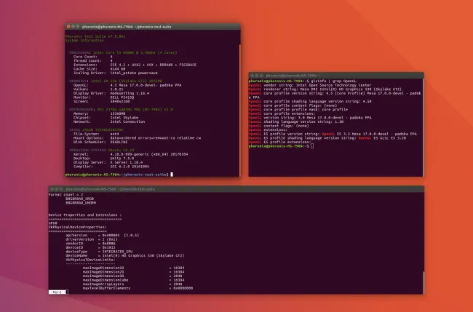Image resolution: width=473 pixels, height=312 pixels.
Task: Click the "Compiler: GCC 6.2.0" line
Action: coord(111,167)
